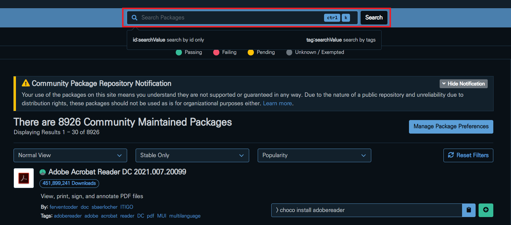The width and height of the screenshot is (511, 225).
Task: Copy install command with clipboard icon
Action: pos(469,210)
